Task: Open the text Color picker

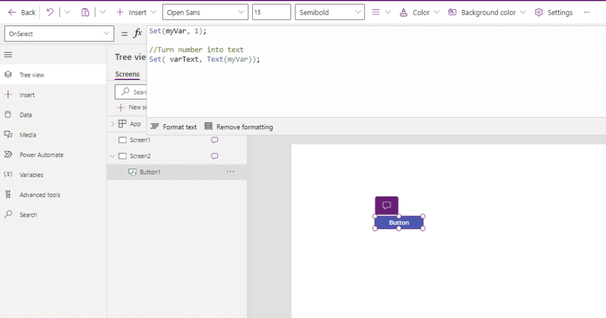Action: coord(414,12)
